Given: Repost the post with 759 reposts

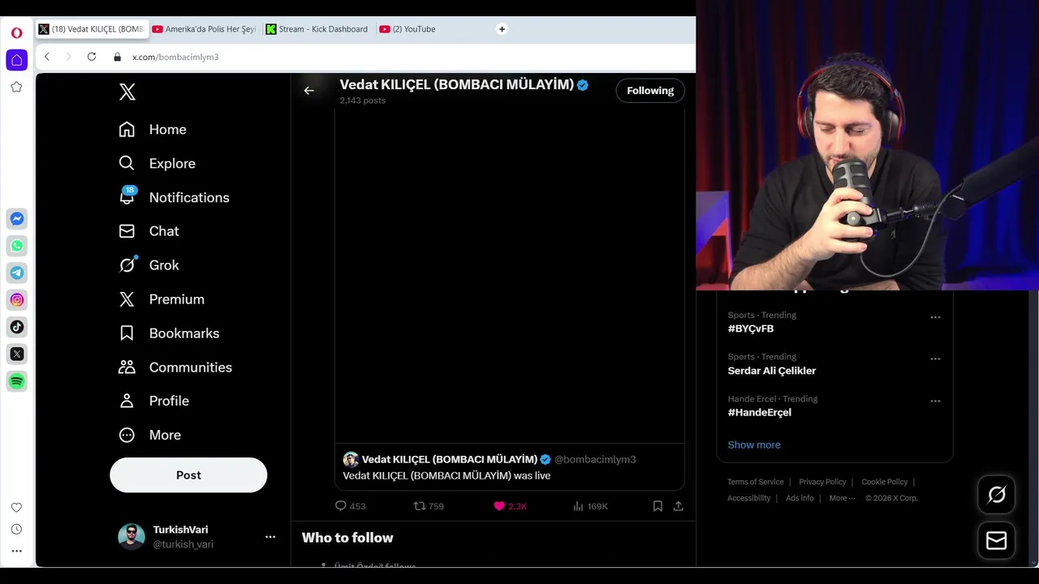Looking at the screenshot, I should click(x=429, y=506).
